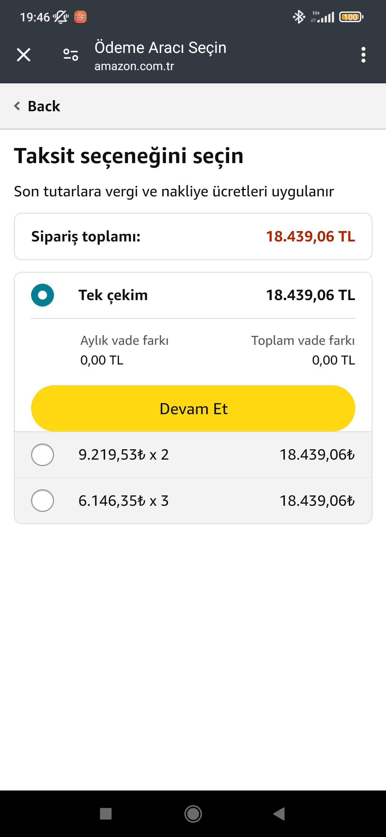Tap the battery indicator icon
This screenshot has width=386, height=837.
coord(351,17)
